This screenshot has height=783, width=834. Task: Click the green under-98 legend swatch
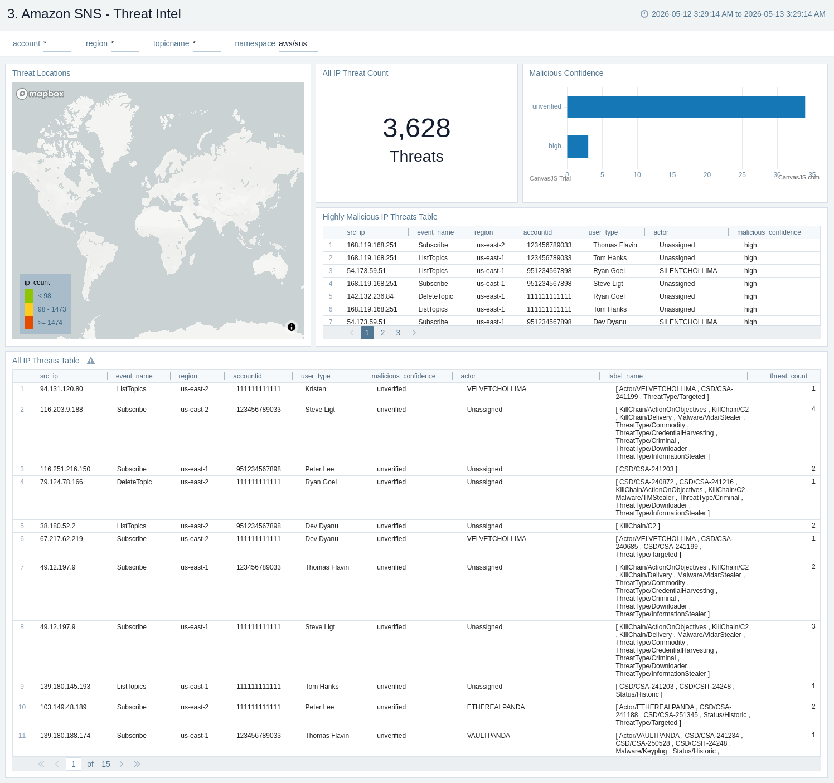pyautogui.click(x=29, y=296)
